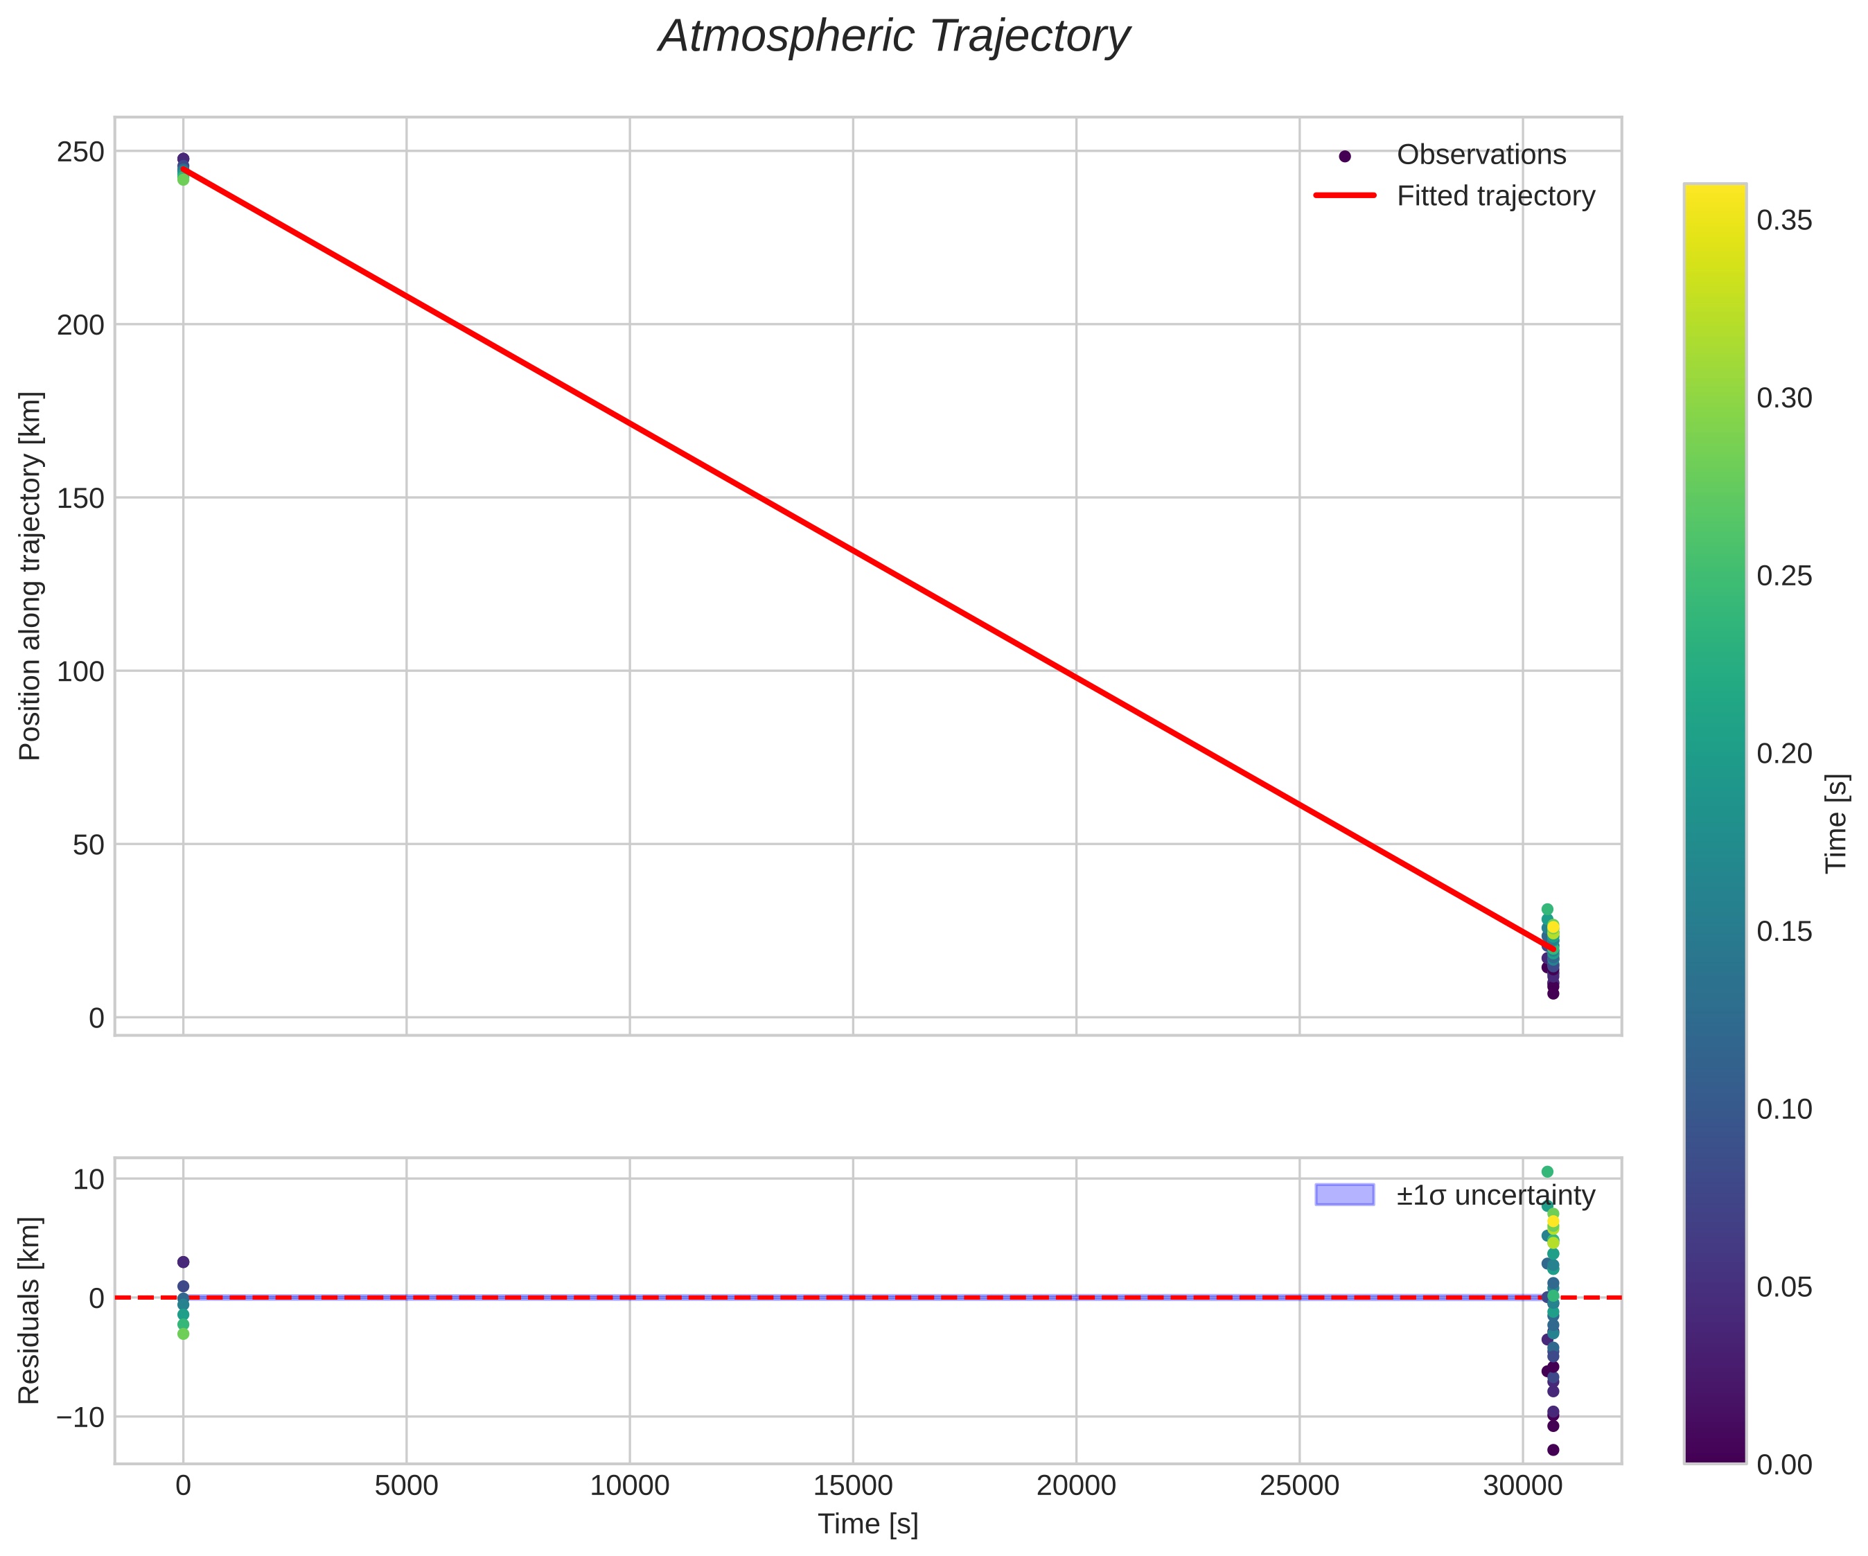
Task: Click the 15000 x-axis tick label
Action: (853, 1486)
